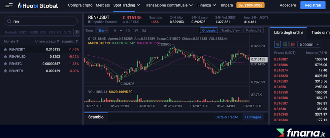Image resolution: width=330 pixels, height=138 pixels.
Task: Open the hamburger menu icon
Action: click(x=9, y=5)
